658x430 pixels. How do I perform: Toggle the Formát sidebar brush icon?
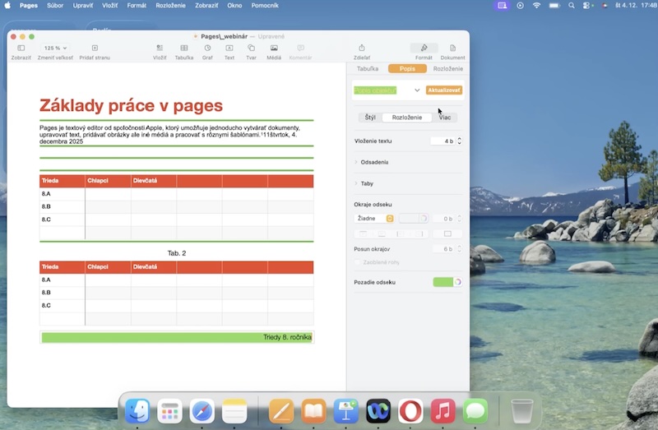(x=424, y=49)
